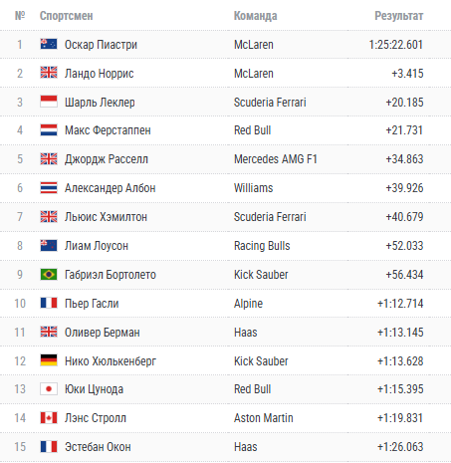This screenshot has width=451, height=463.
Task: Click the Команда column header
Action: (255, 16)
